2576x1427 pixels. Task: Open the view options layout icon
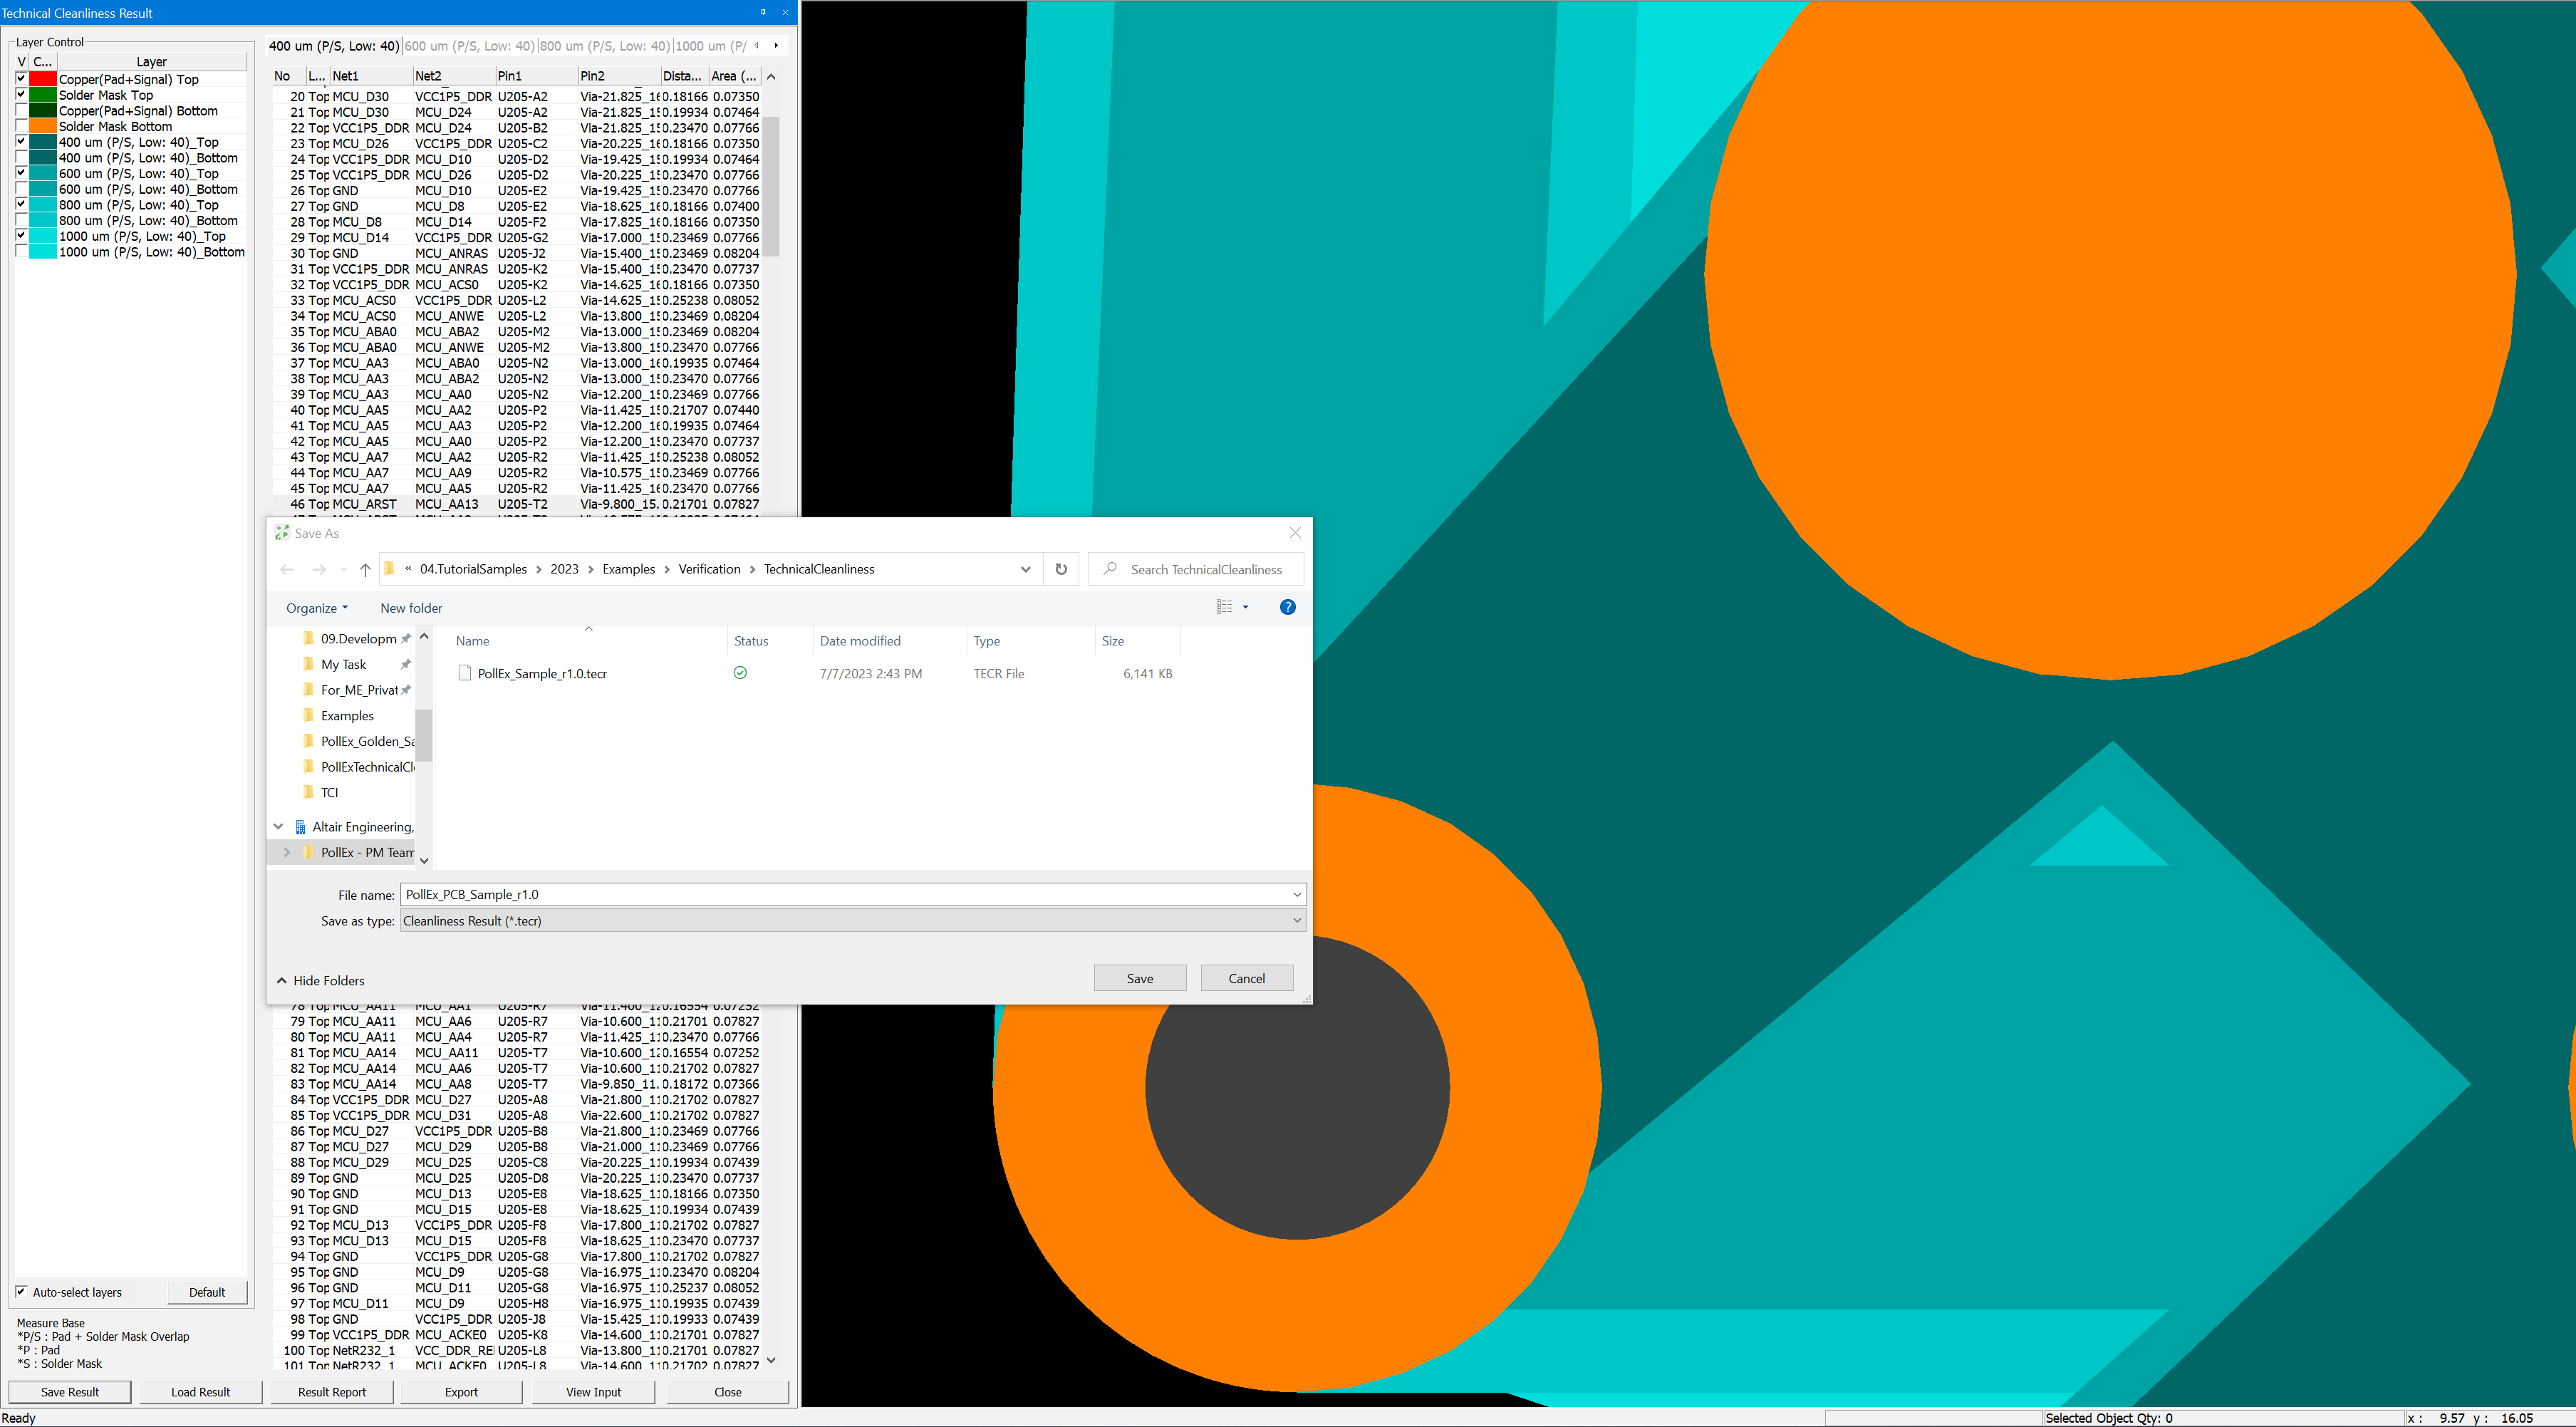(1224, 607)
